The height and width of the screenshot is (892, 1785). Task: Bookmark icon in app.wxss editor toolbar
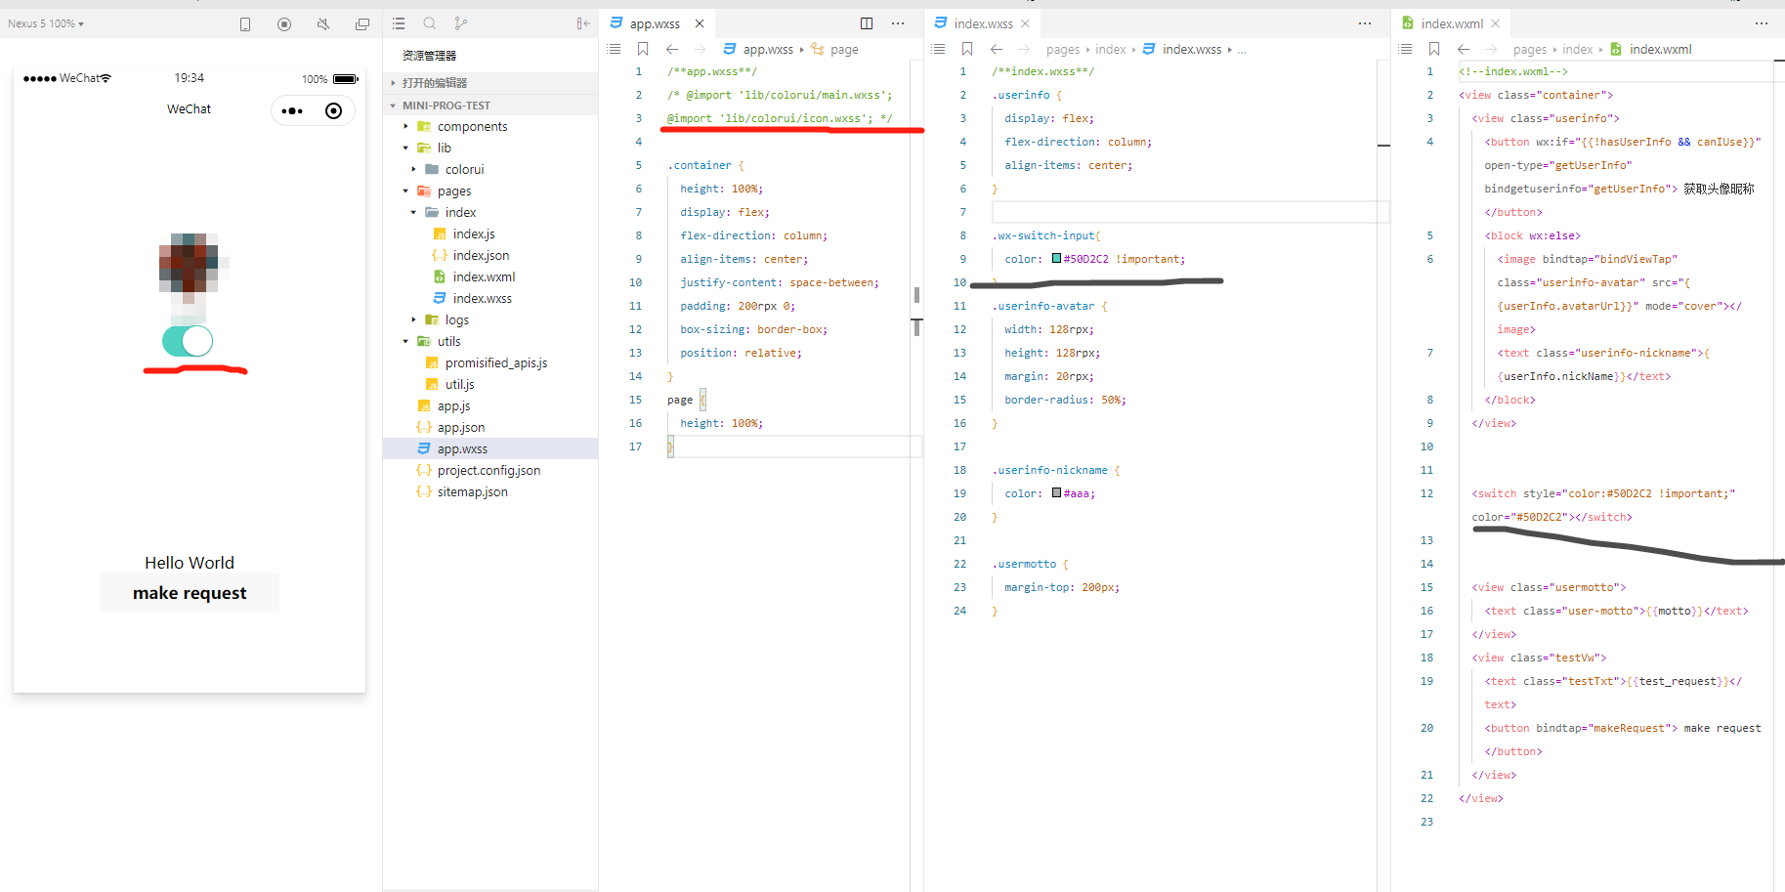643,49
